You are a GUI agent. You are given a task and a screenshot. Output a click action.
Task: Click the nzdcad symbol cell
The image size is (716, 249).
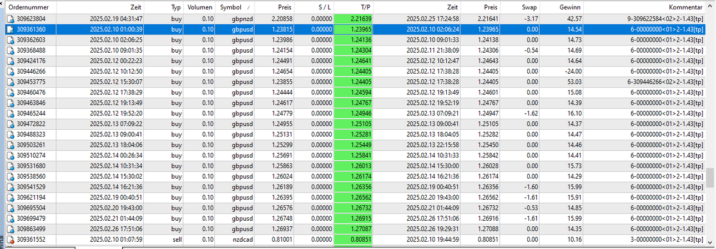[242, 240]
